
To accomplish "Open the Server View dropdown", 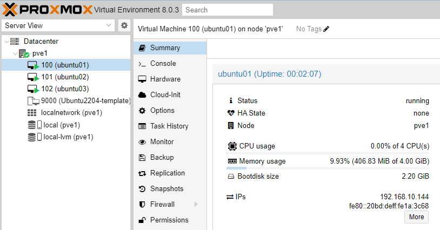I will 58,25.
